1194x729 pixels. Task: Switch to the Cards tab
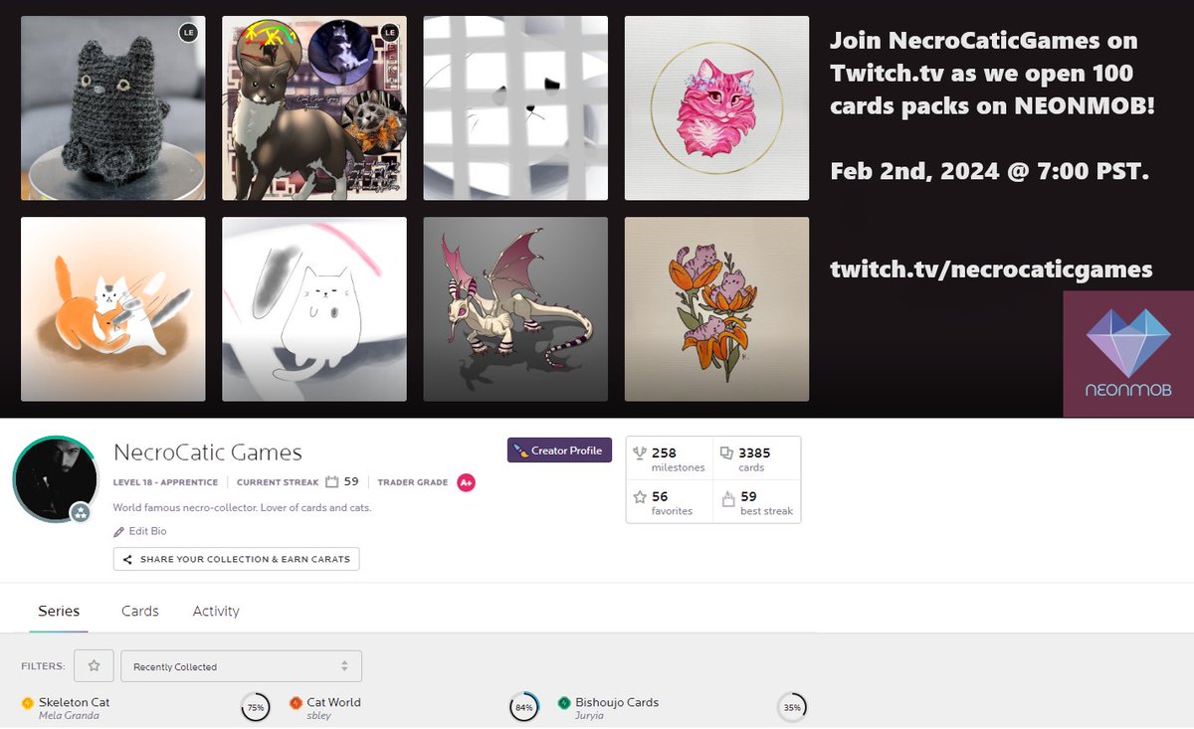[x=140, y=611]
